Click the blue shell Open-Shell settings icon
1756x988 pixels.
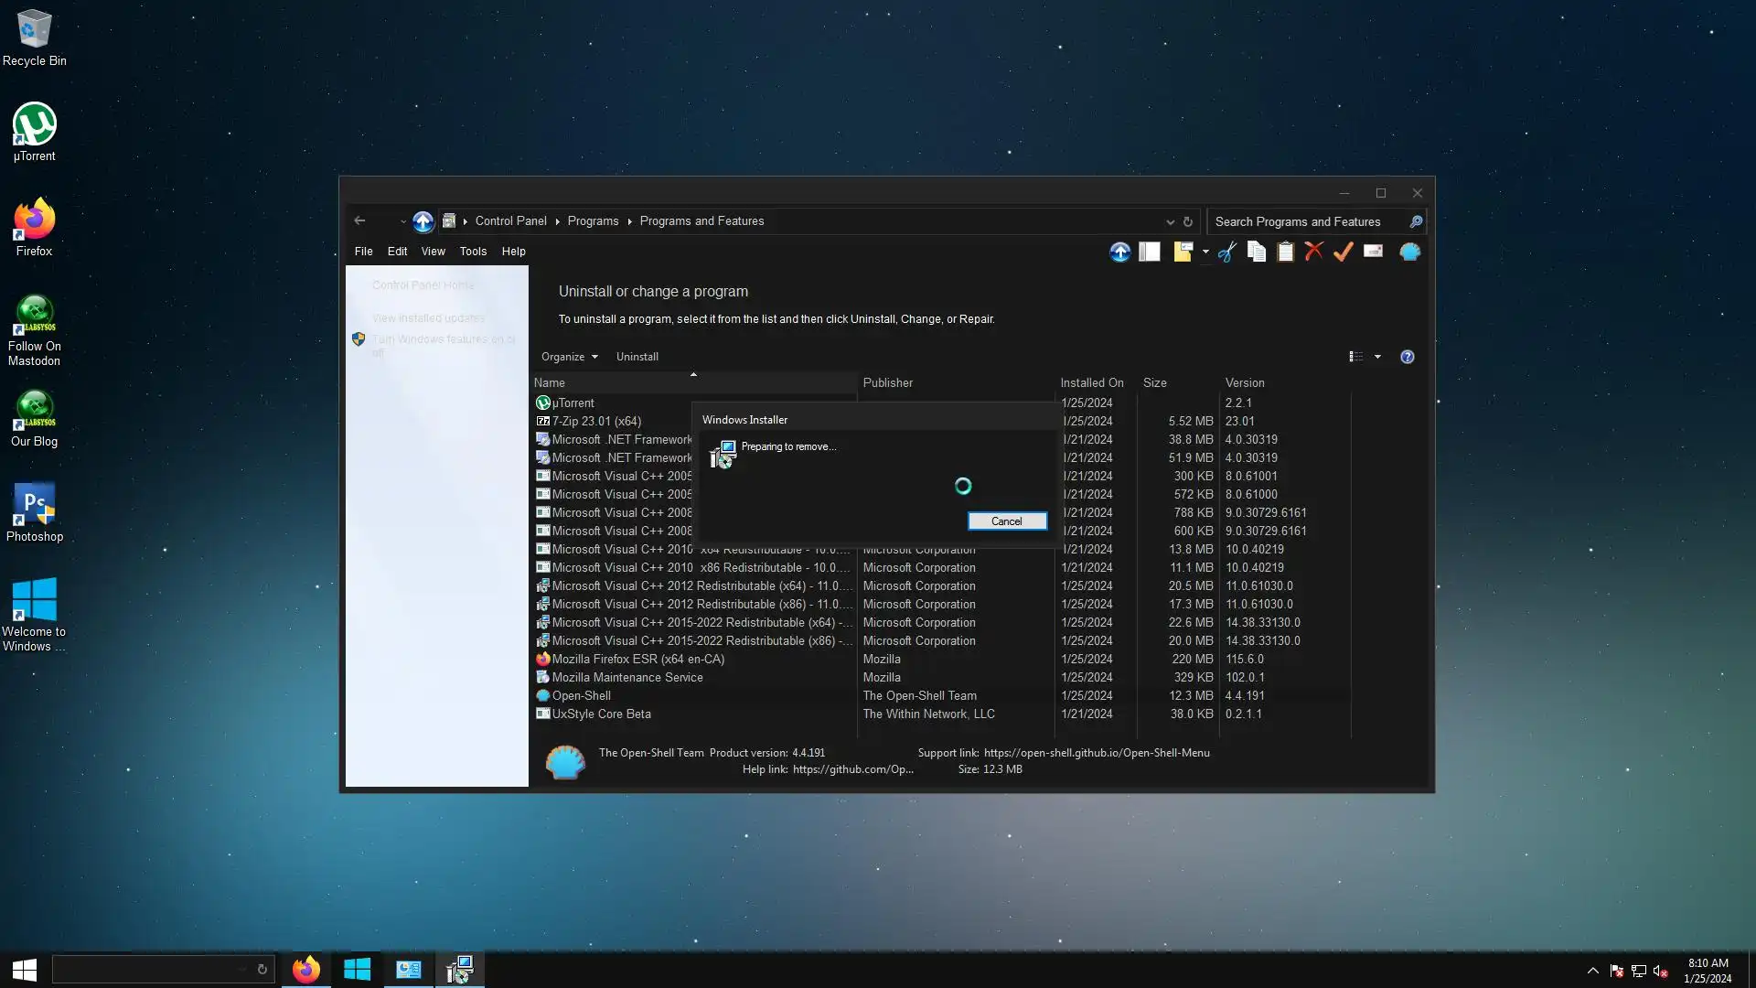tap(1409, 252)
